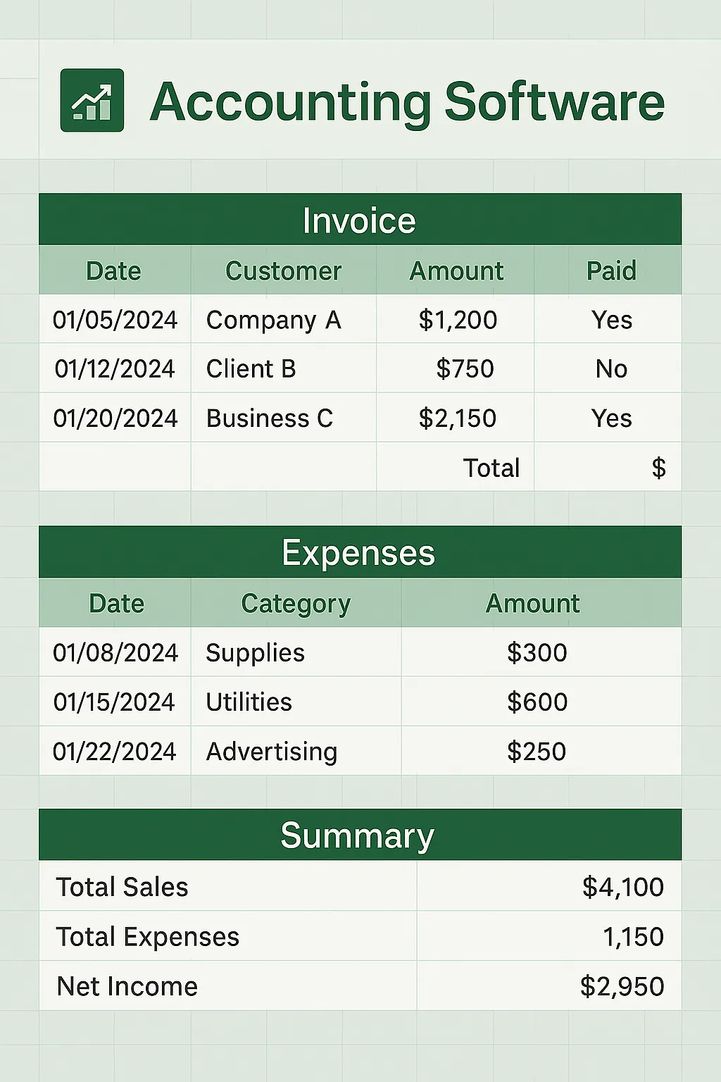
Task: Click the invoice Date column header
Action: coord(115,270)
